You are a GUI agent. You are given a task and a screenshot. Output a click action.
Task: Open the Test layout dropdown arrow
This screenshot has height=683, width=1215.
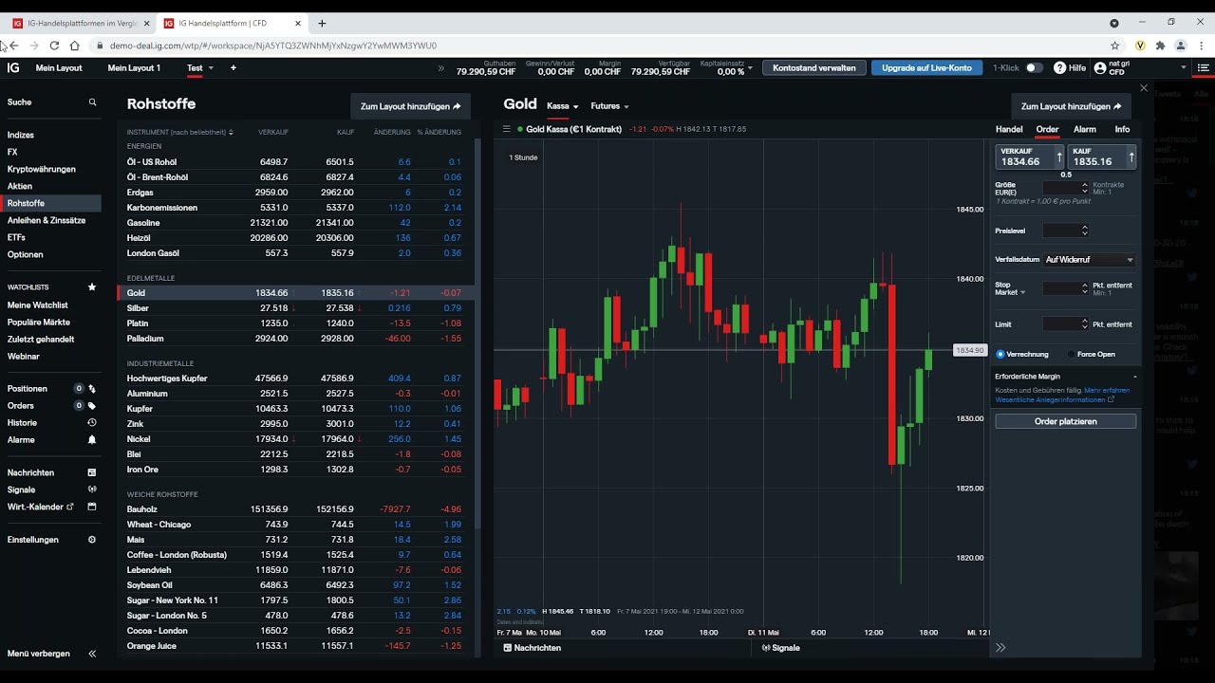tap(211, 68)
